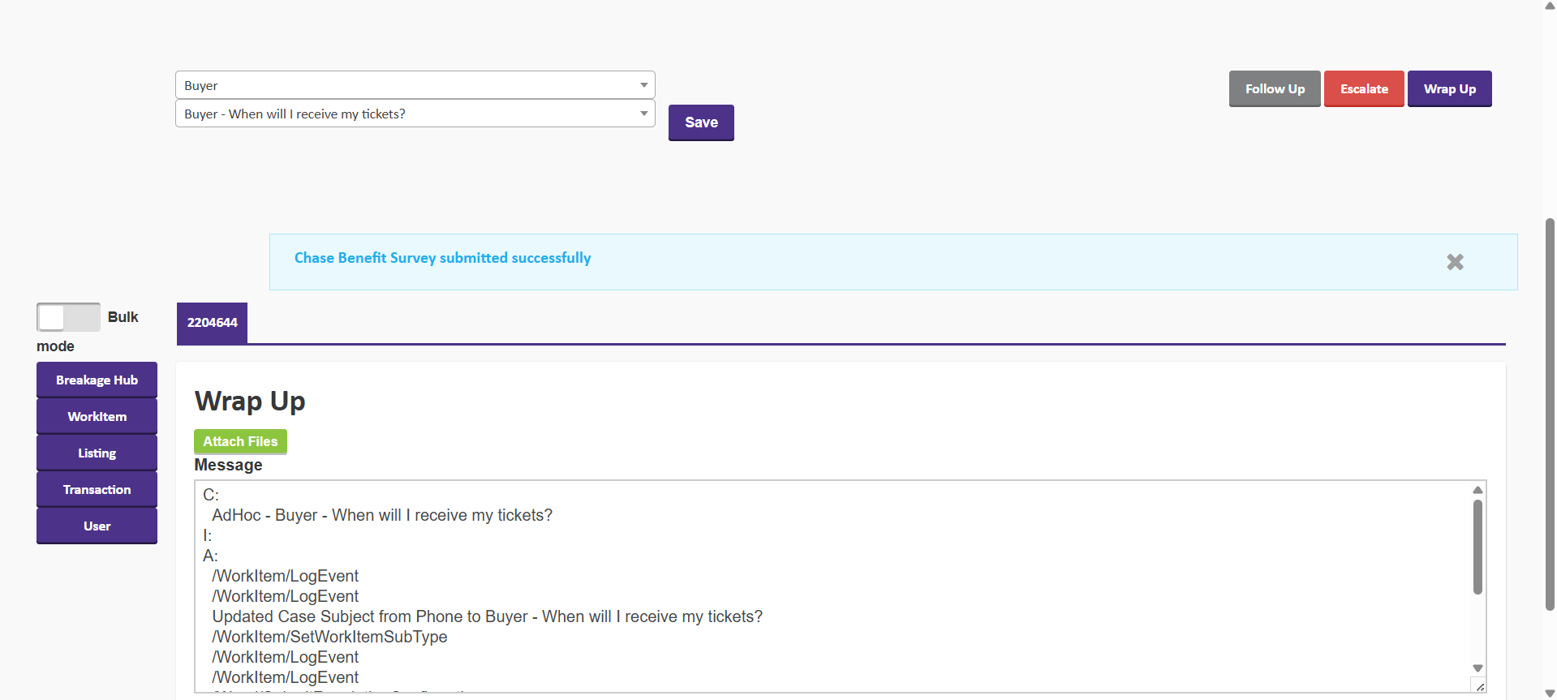
Task: Toggle the Bulk mode switch
Action: tap(68, 317)
